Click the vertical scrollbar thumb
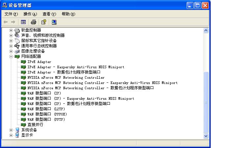The image size is (237, 148). pyautogui.click(x=206, y=102)
